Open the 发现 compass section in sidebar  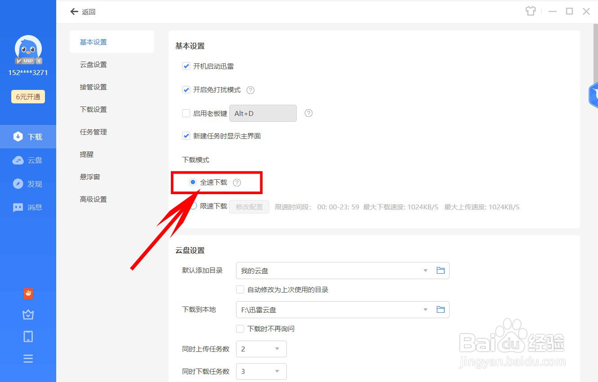[28, 184]
